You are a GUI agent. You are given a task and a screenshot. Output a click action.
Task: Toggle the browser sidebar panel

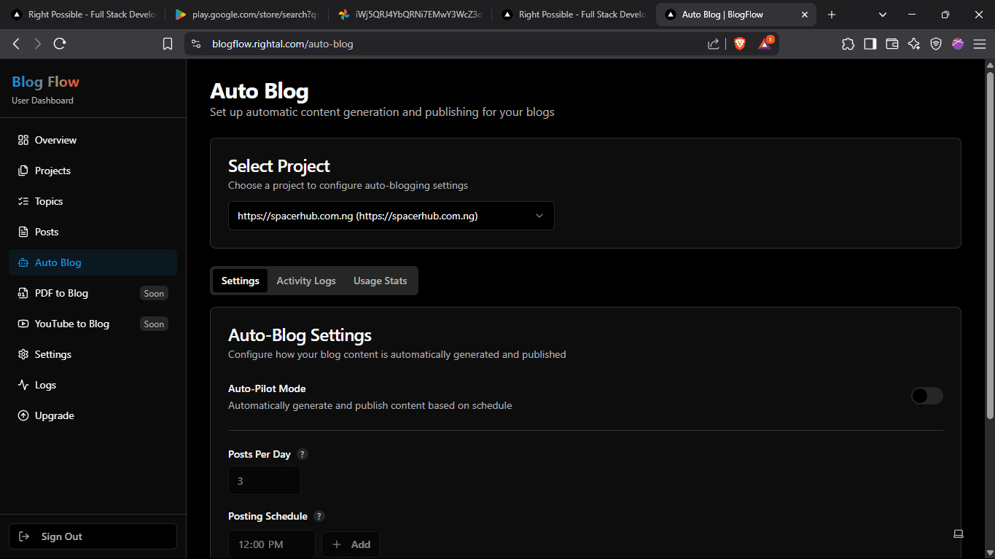pyautogui.click(x=870, y=44)
